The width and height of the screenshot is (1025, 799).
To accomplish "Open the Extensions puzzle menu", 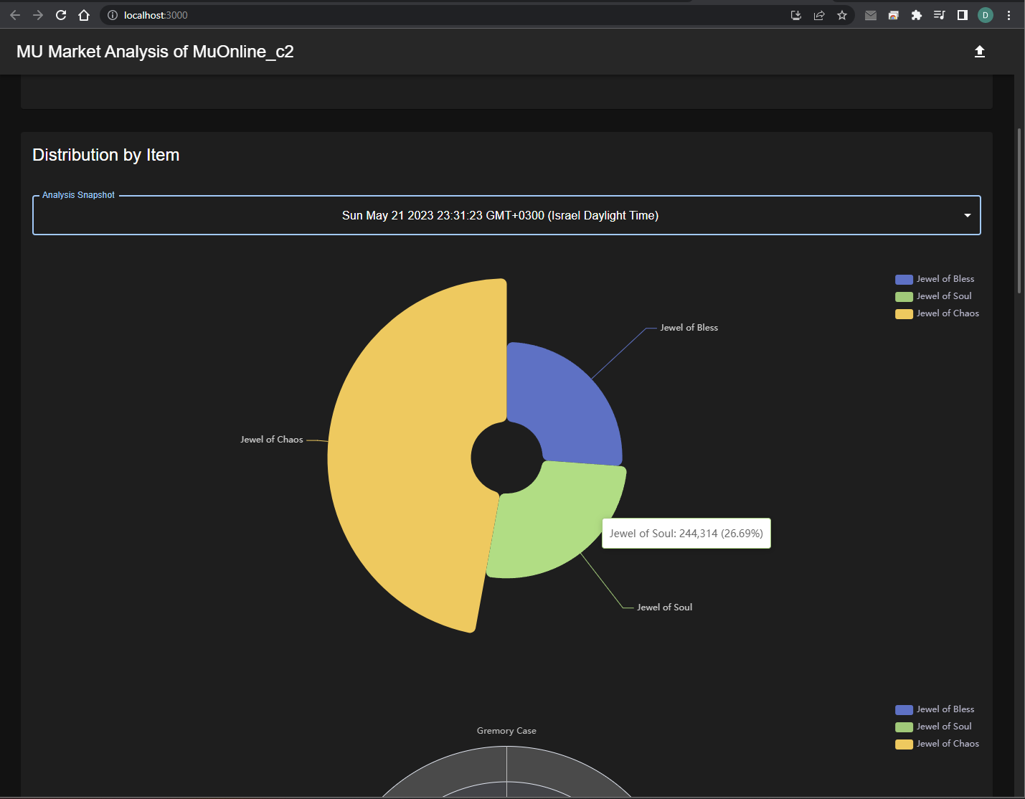I will (917, 15).
